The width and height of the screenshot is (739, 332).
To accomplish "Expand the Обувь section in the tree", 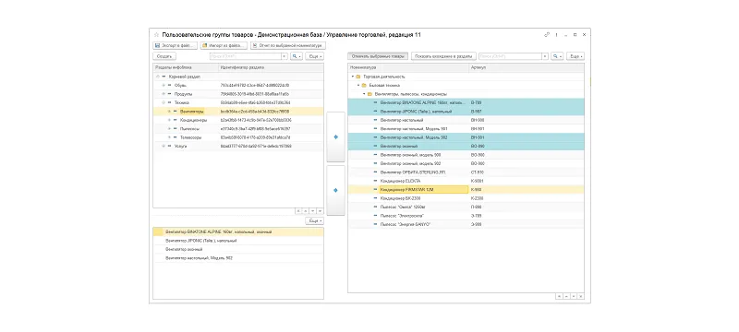I will click(164, 85).
